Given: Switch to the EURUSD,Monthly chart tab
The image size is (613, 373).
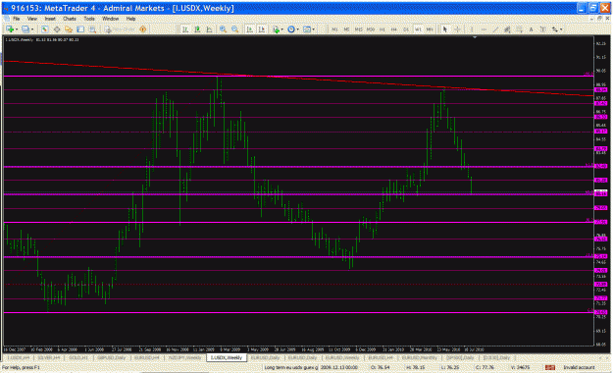Looking at the screenshot, I should tap(420, 357).
